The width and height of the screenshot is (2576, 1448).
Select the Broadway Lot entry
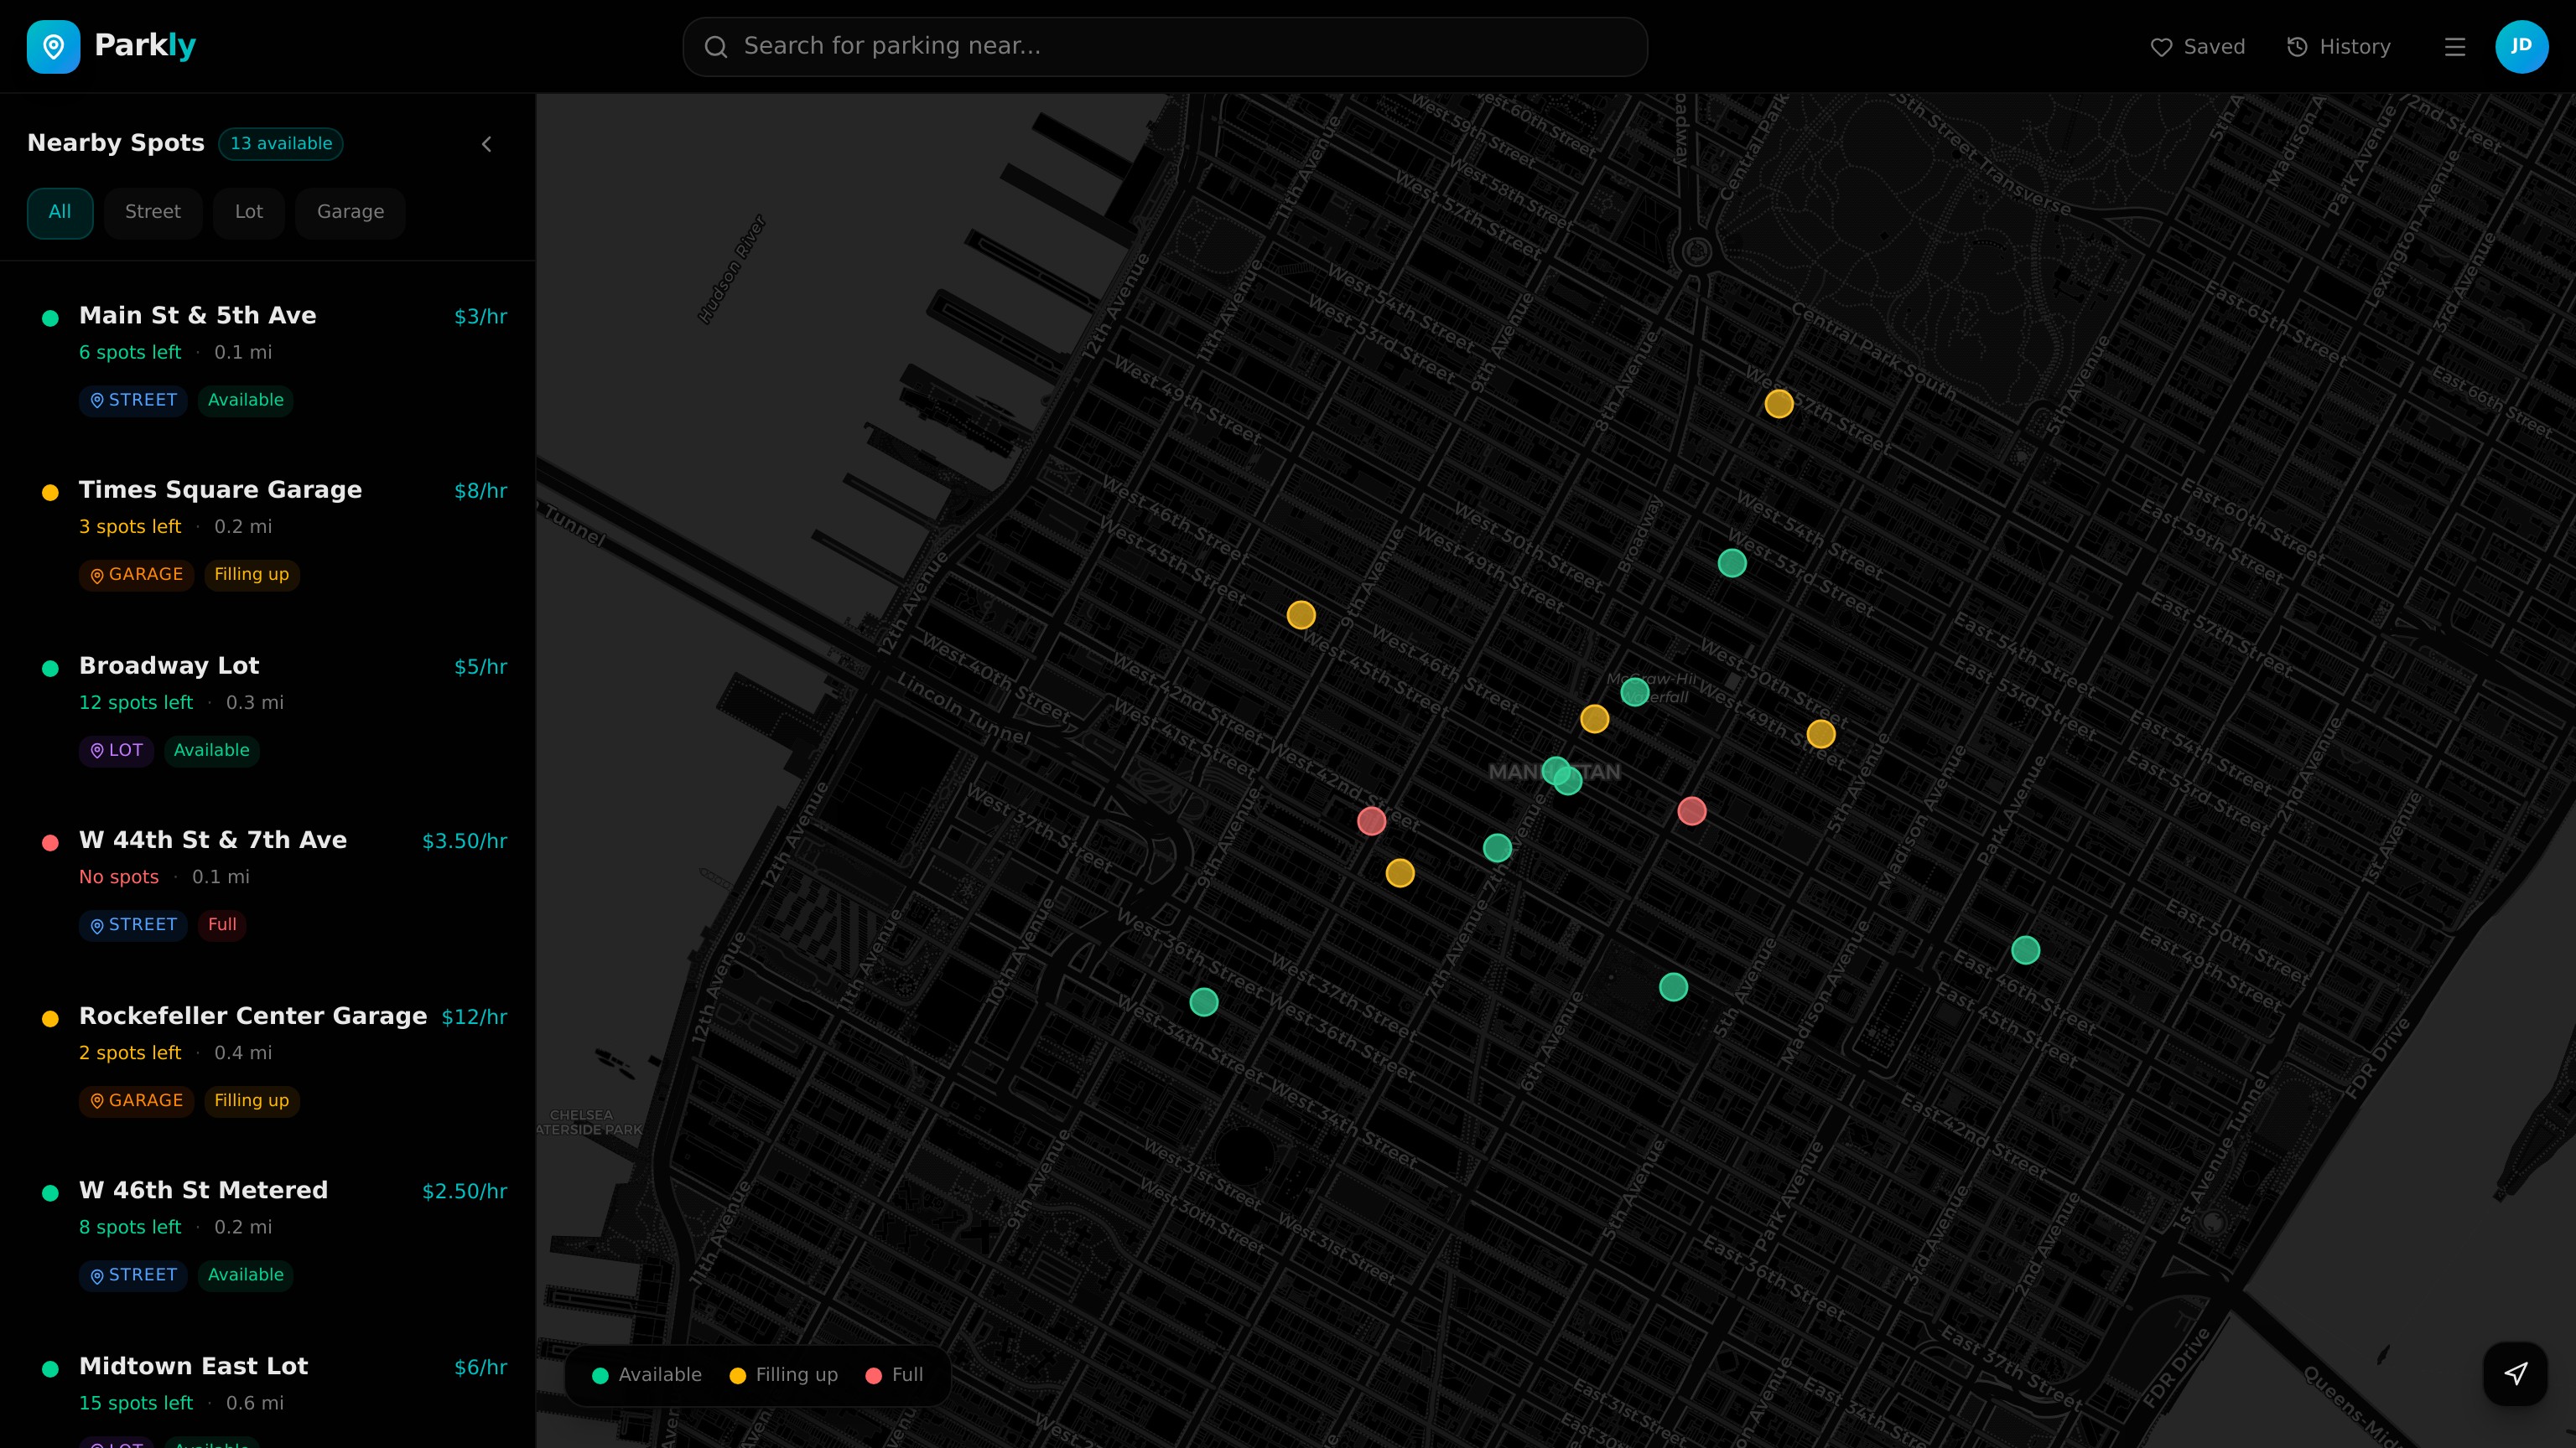coord(169,665)
